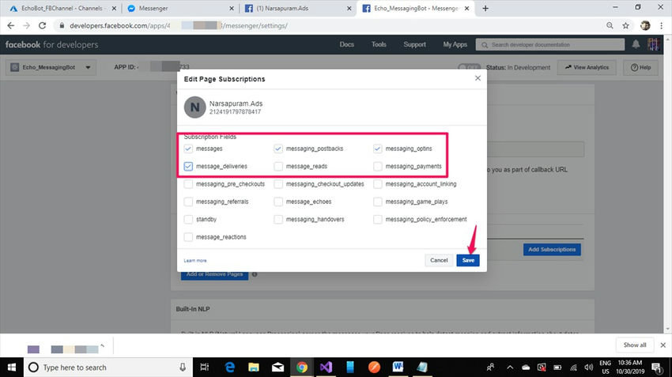Tick the standby checkbox
The image size is (672, 377).
pos(188,220)
